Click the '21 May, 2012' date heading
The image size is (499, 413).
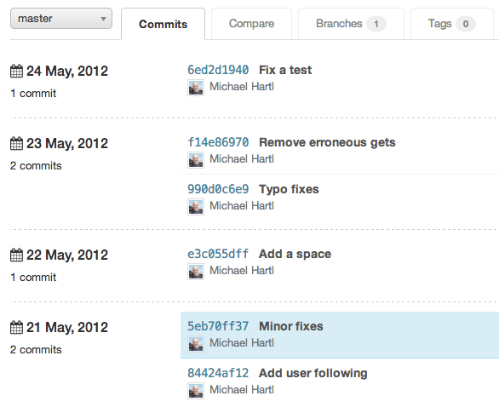[67, 327]
